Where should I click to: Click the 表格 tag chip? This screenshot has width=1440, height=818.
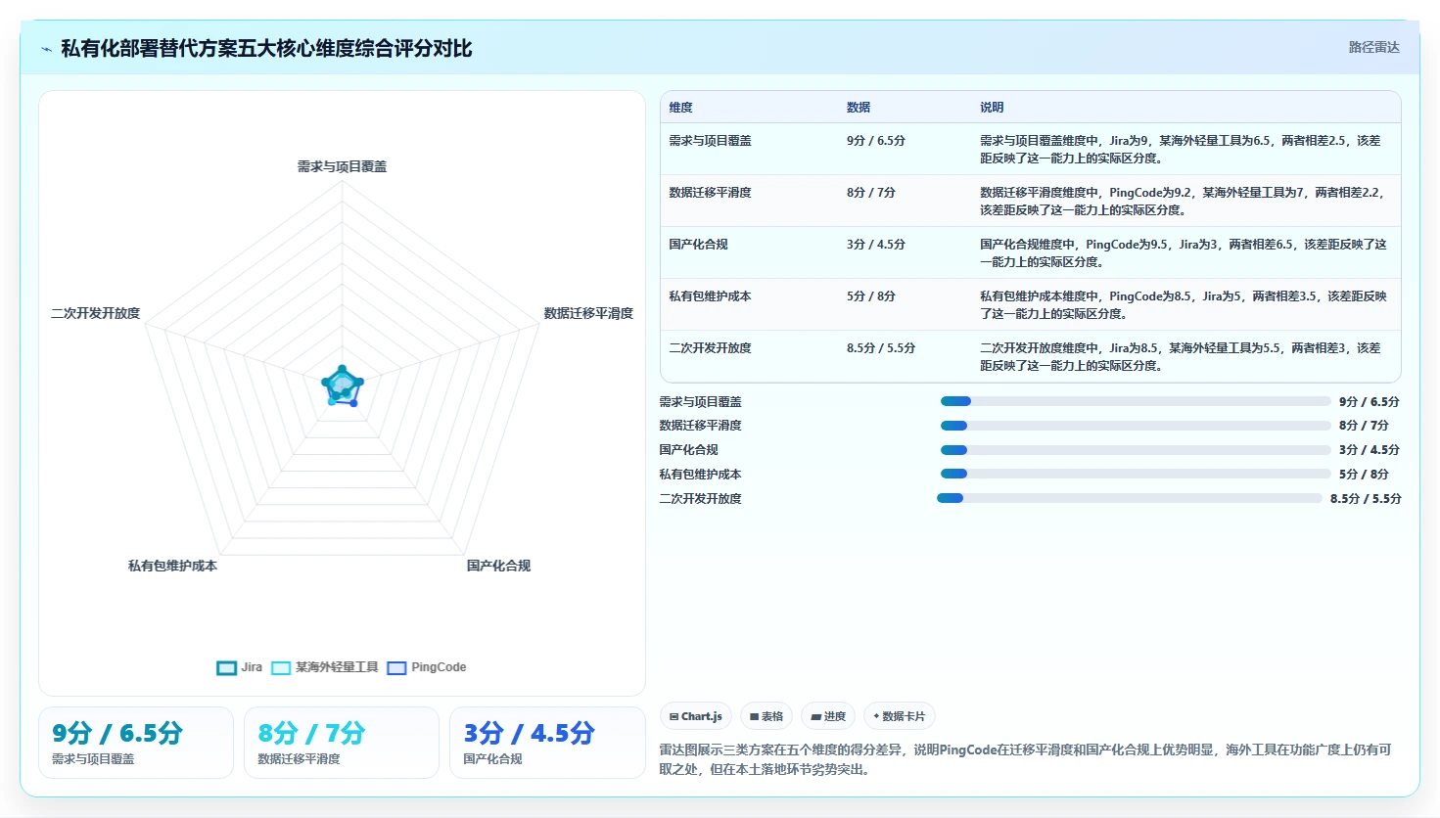[766, 716]
